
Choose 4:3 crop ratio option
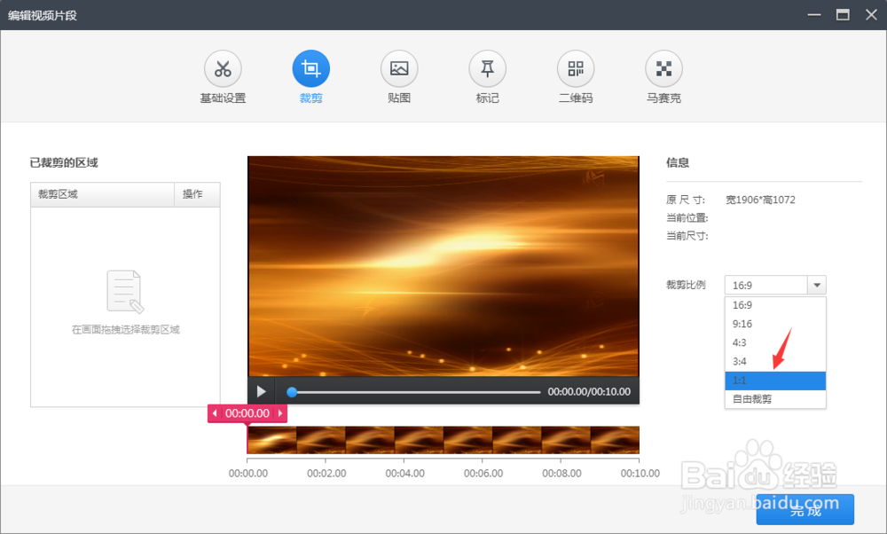click(x=775, y=342)
